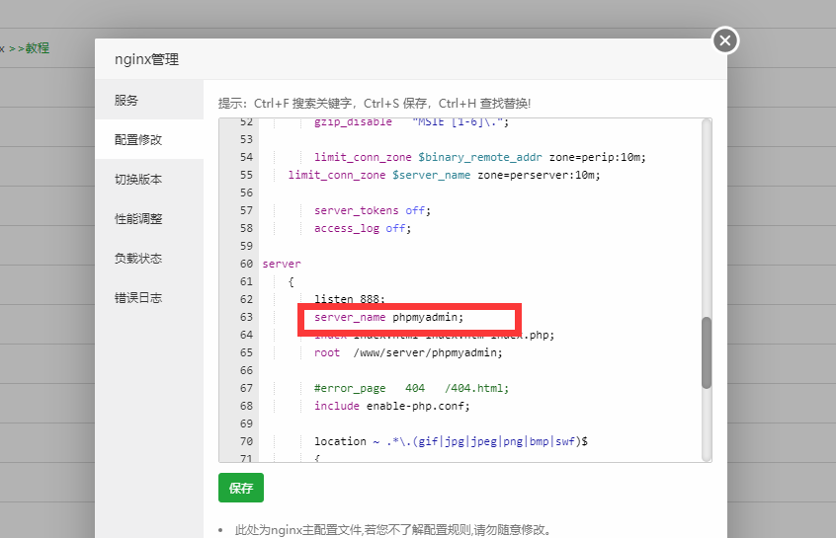Click the code editor's vertical scrollbar thumb

tap(707, 352)
